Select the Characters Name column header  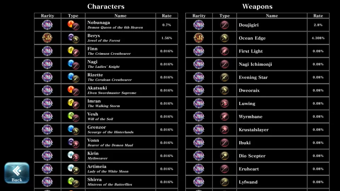120,16
